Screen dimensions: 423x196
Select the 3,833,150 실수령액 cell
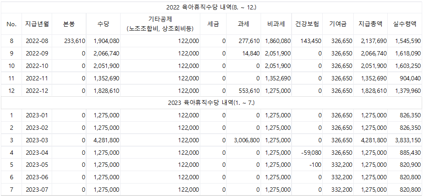pyautogui.click(x=404, y=140)
